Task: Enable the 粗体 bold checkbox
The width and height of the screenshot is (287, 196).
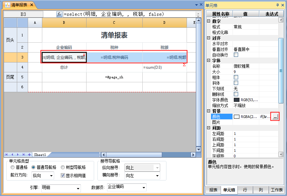Action: [236, 77]
